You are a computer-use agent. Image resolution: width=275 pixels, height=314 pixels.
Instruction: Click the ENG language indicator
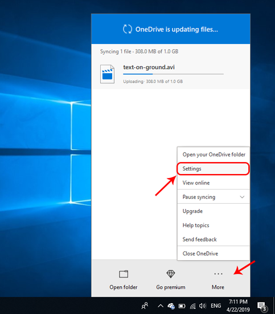216,306
